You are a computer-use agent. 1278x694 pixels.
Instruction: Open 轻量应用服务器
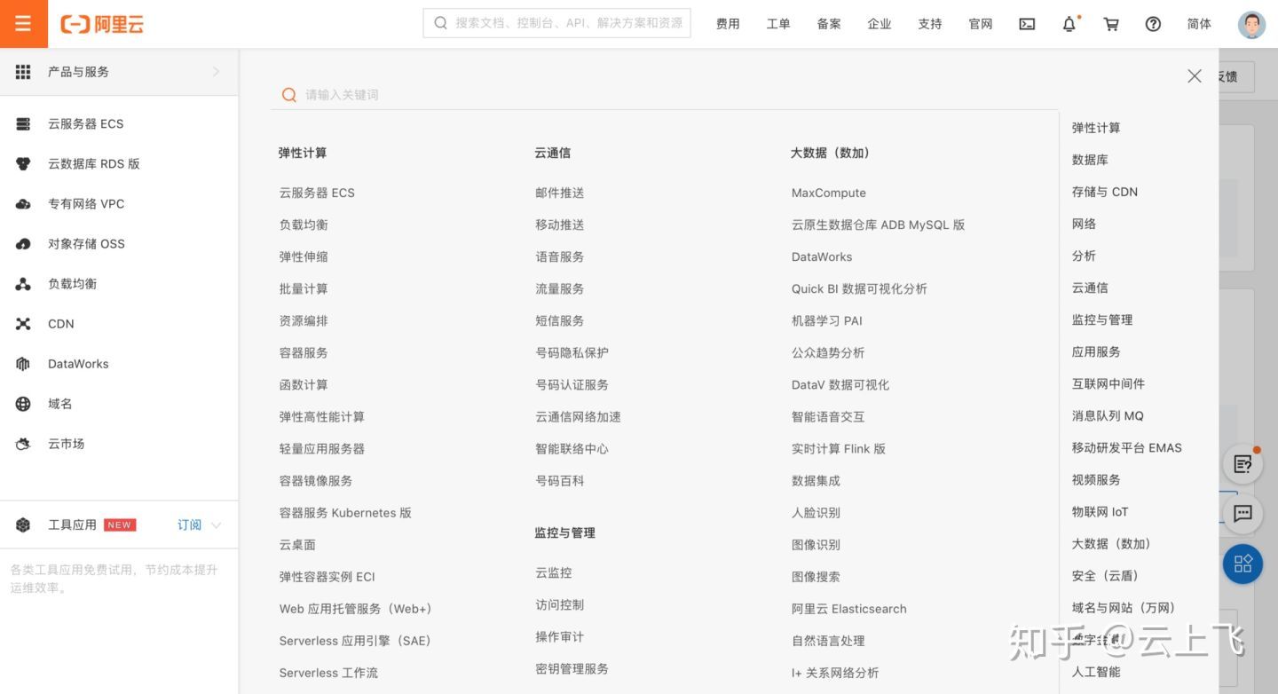[x=322, y=448]
